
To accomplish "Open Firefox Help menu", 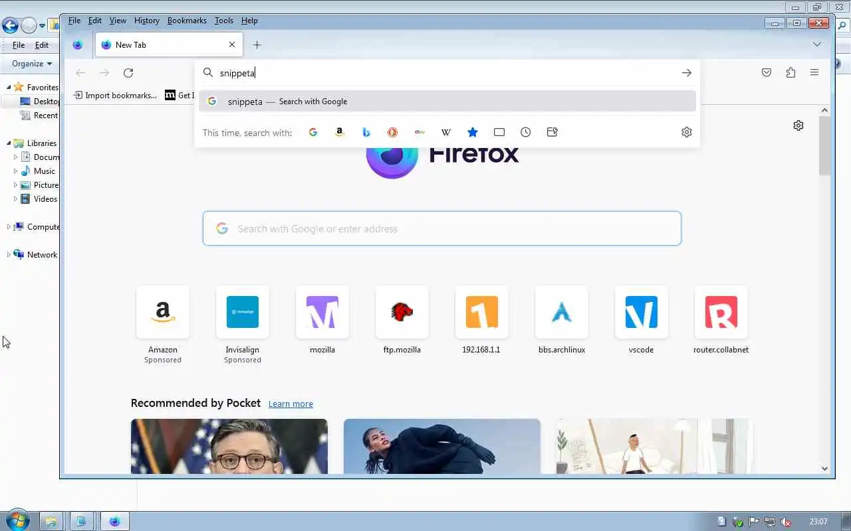I will click(x=249, y=21).
